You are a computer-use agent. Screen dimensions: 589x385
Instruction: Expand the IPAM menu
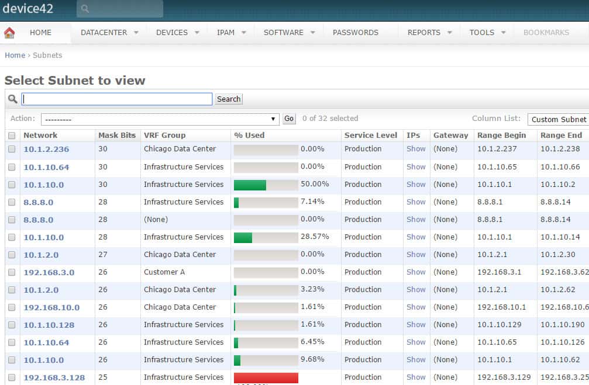pos(232,33)
